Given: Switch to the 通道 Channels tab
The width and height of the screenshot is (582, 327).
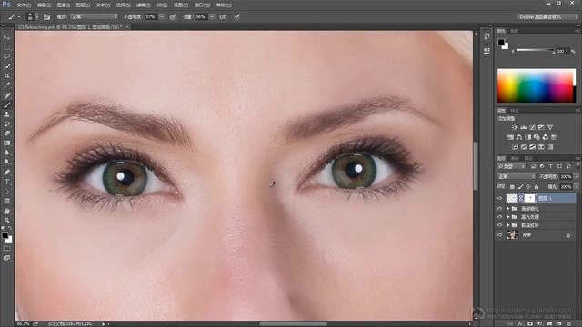Looking at the screenshot, I should pyautogui.click(x=515, y=158).
